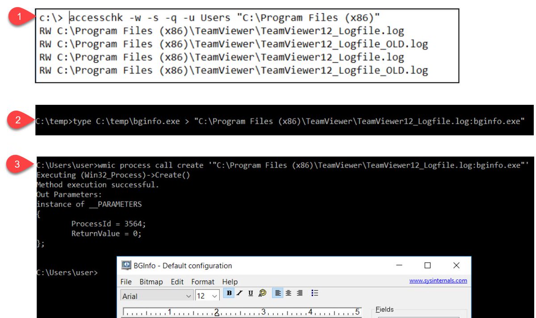Image resolution: width=536 pixels, height=318 pixels.
Task: Click 'ReturnValue = 0;' output line
Action: point(106,234)
